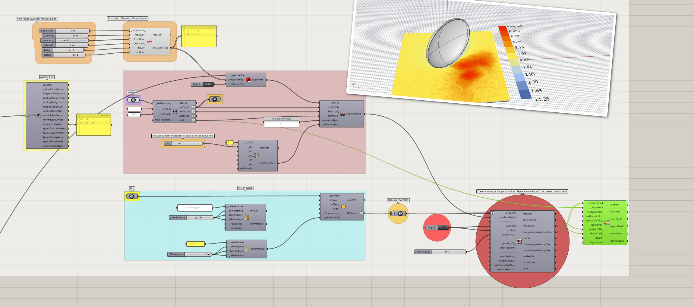The height and width of the screenshot is (307, 694).
Task: Click the recolor mesh icon on green component
Action: pyautogui.click(x=607, y=223)
